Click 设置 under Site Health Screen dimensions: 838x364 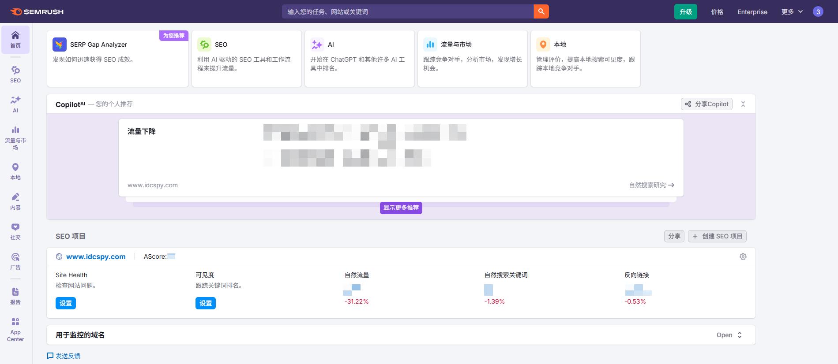click(66, 303)
